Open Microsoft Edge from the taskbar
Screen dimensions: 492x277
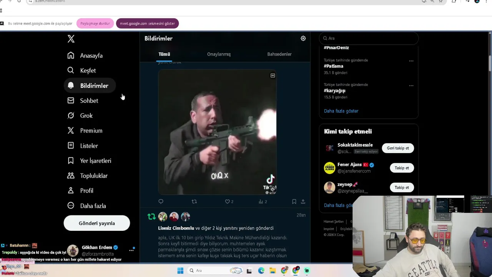(261, 270)
